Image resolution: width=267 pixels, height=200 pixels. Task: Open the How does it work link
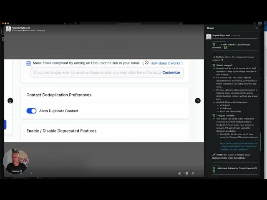tap(165, 63)
